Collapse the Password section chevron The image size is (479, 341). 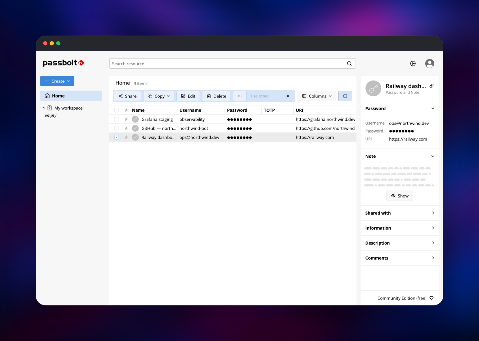coord(433,108)
